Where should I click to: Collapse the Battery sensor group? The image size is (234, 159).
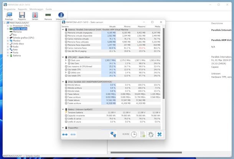coord(63,109)
